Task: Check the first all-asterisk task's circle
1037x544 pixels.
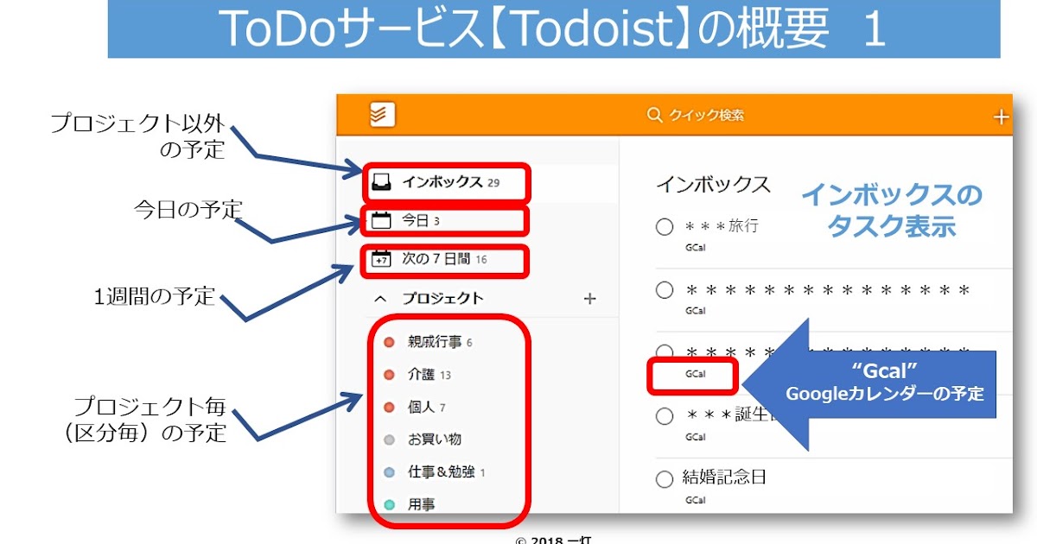Action: click(x=665, y=290)
